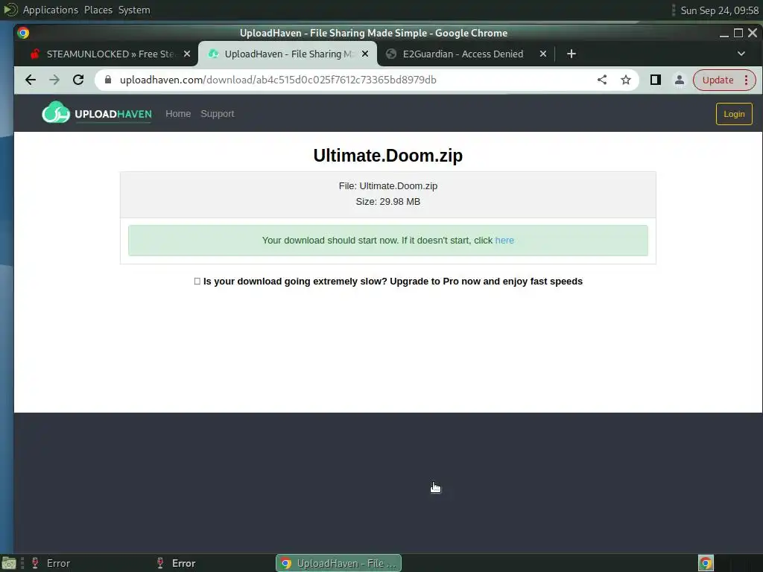763x572 pixels.
Task: Open the Support link in site navigation
Action: point(218,114)
